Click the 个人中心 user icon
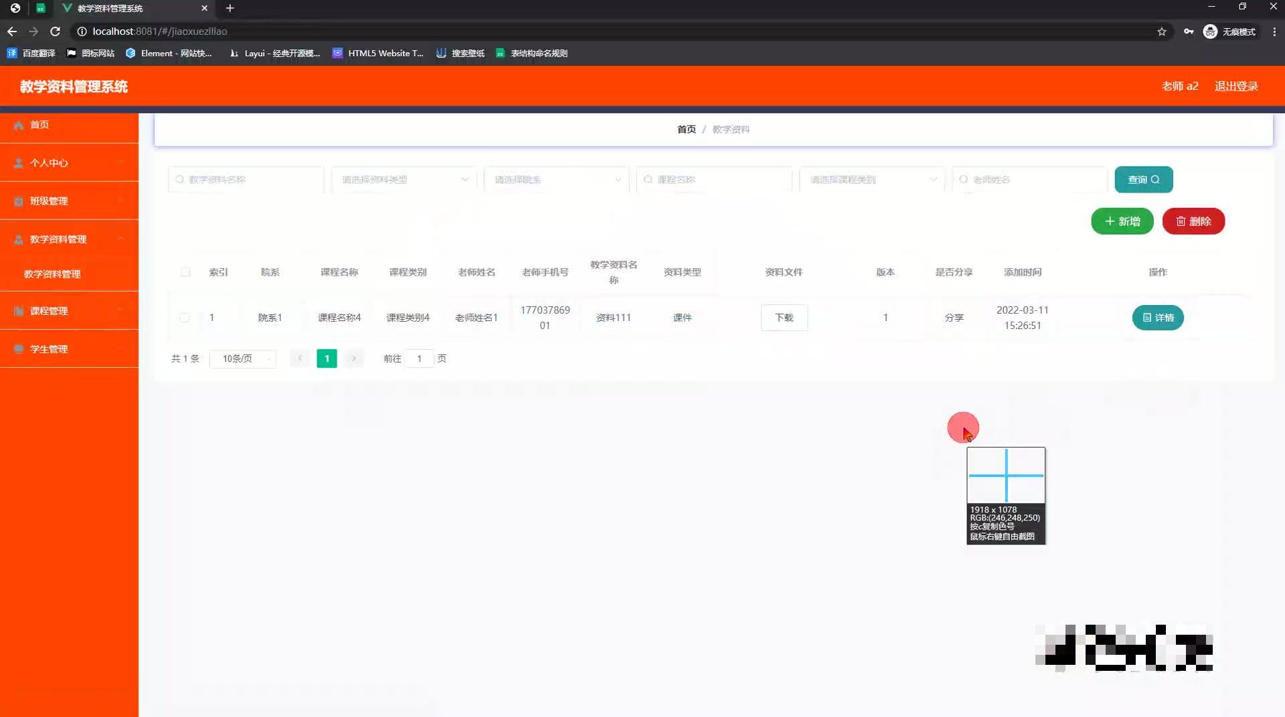Image resolution: width=1285 pixels, height=717 pixels. tap(19, 163)
